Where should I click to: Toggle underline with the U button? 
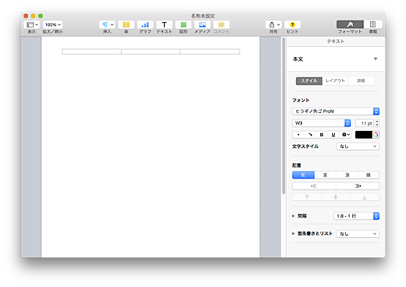(x=333, y=135)
